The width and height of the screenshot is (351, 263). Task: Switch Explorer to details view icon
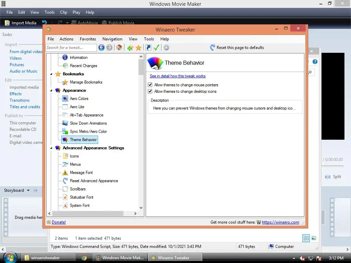tap(306, 238)
